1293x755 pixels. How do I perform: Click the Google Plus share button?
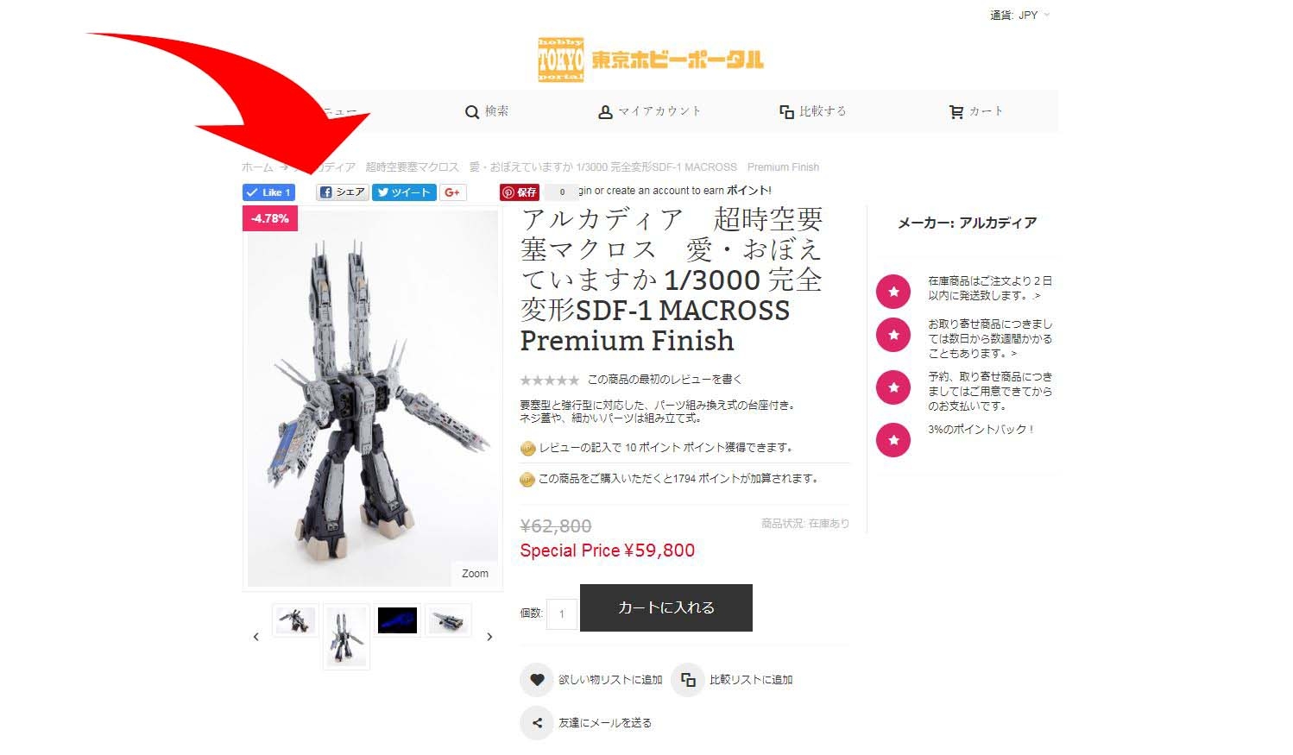click(453, 192)
